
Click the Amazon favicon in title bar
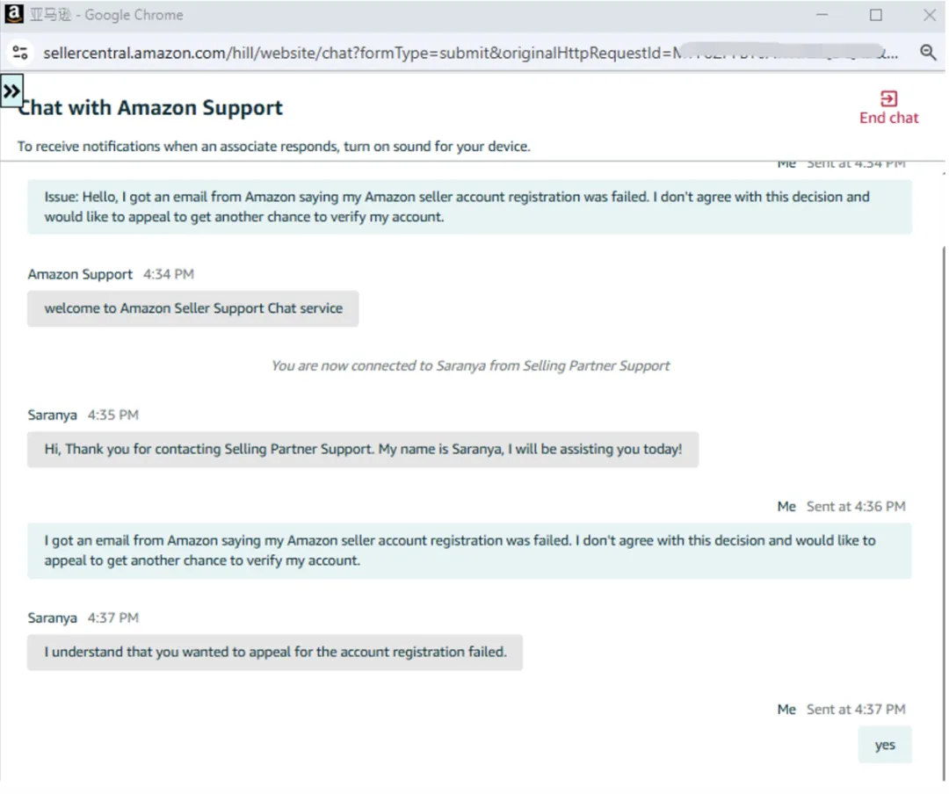click(15, 14)
